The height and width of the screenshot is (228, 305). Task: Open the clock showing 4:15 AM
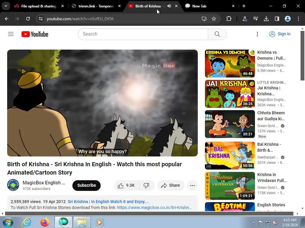[290, 222]
